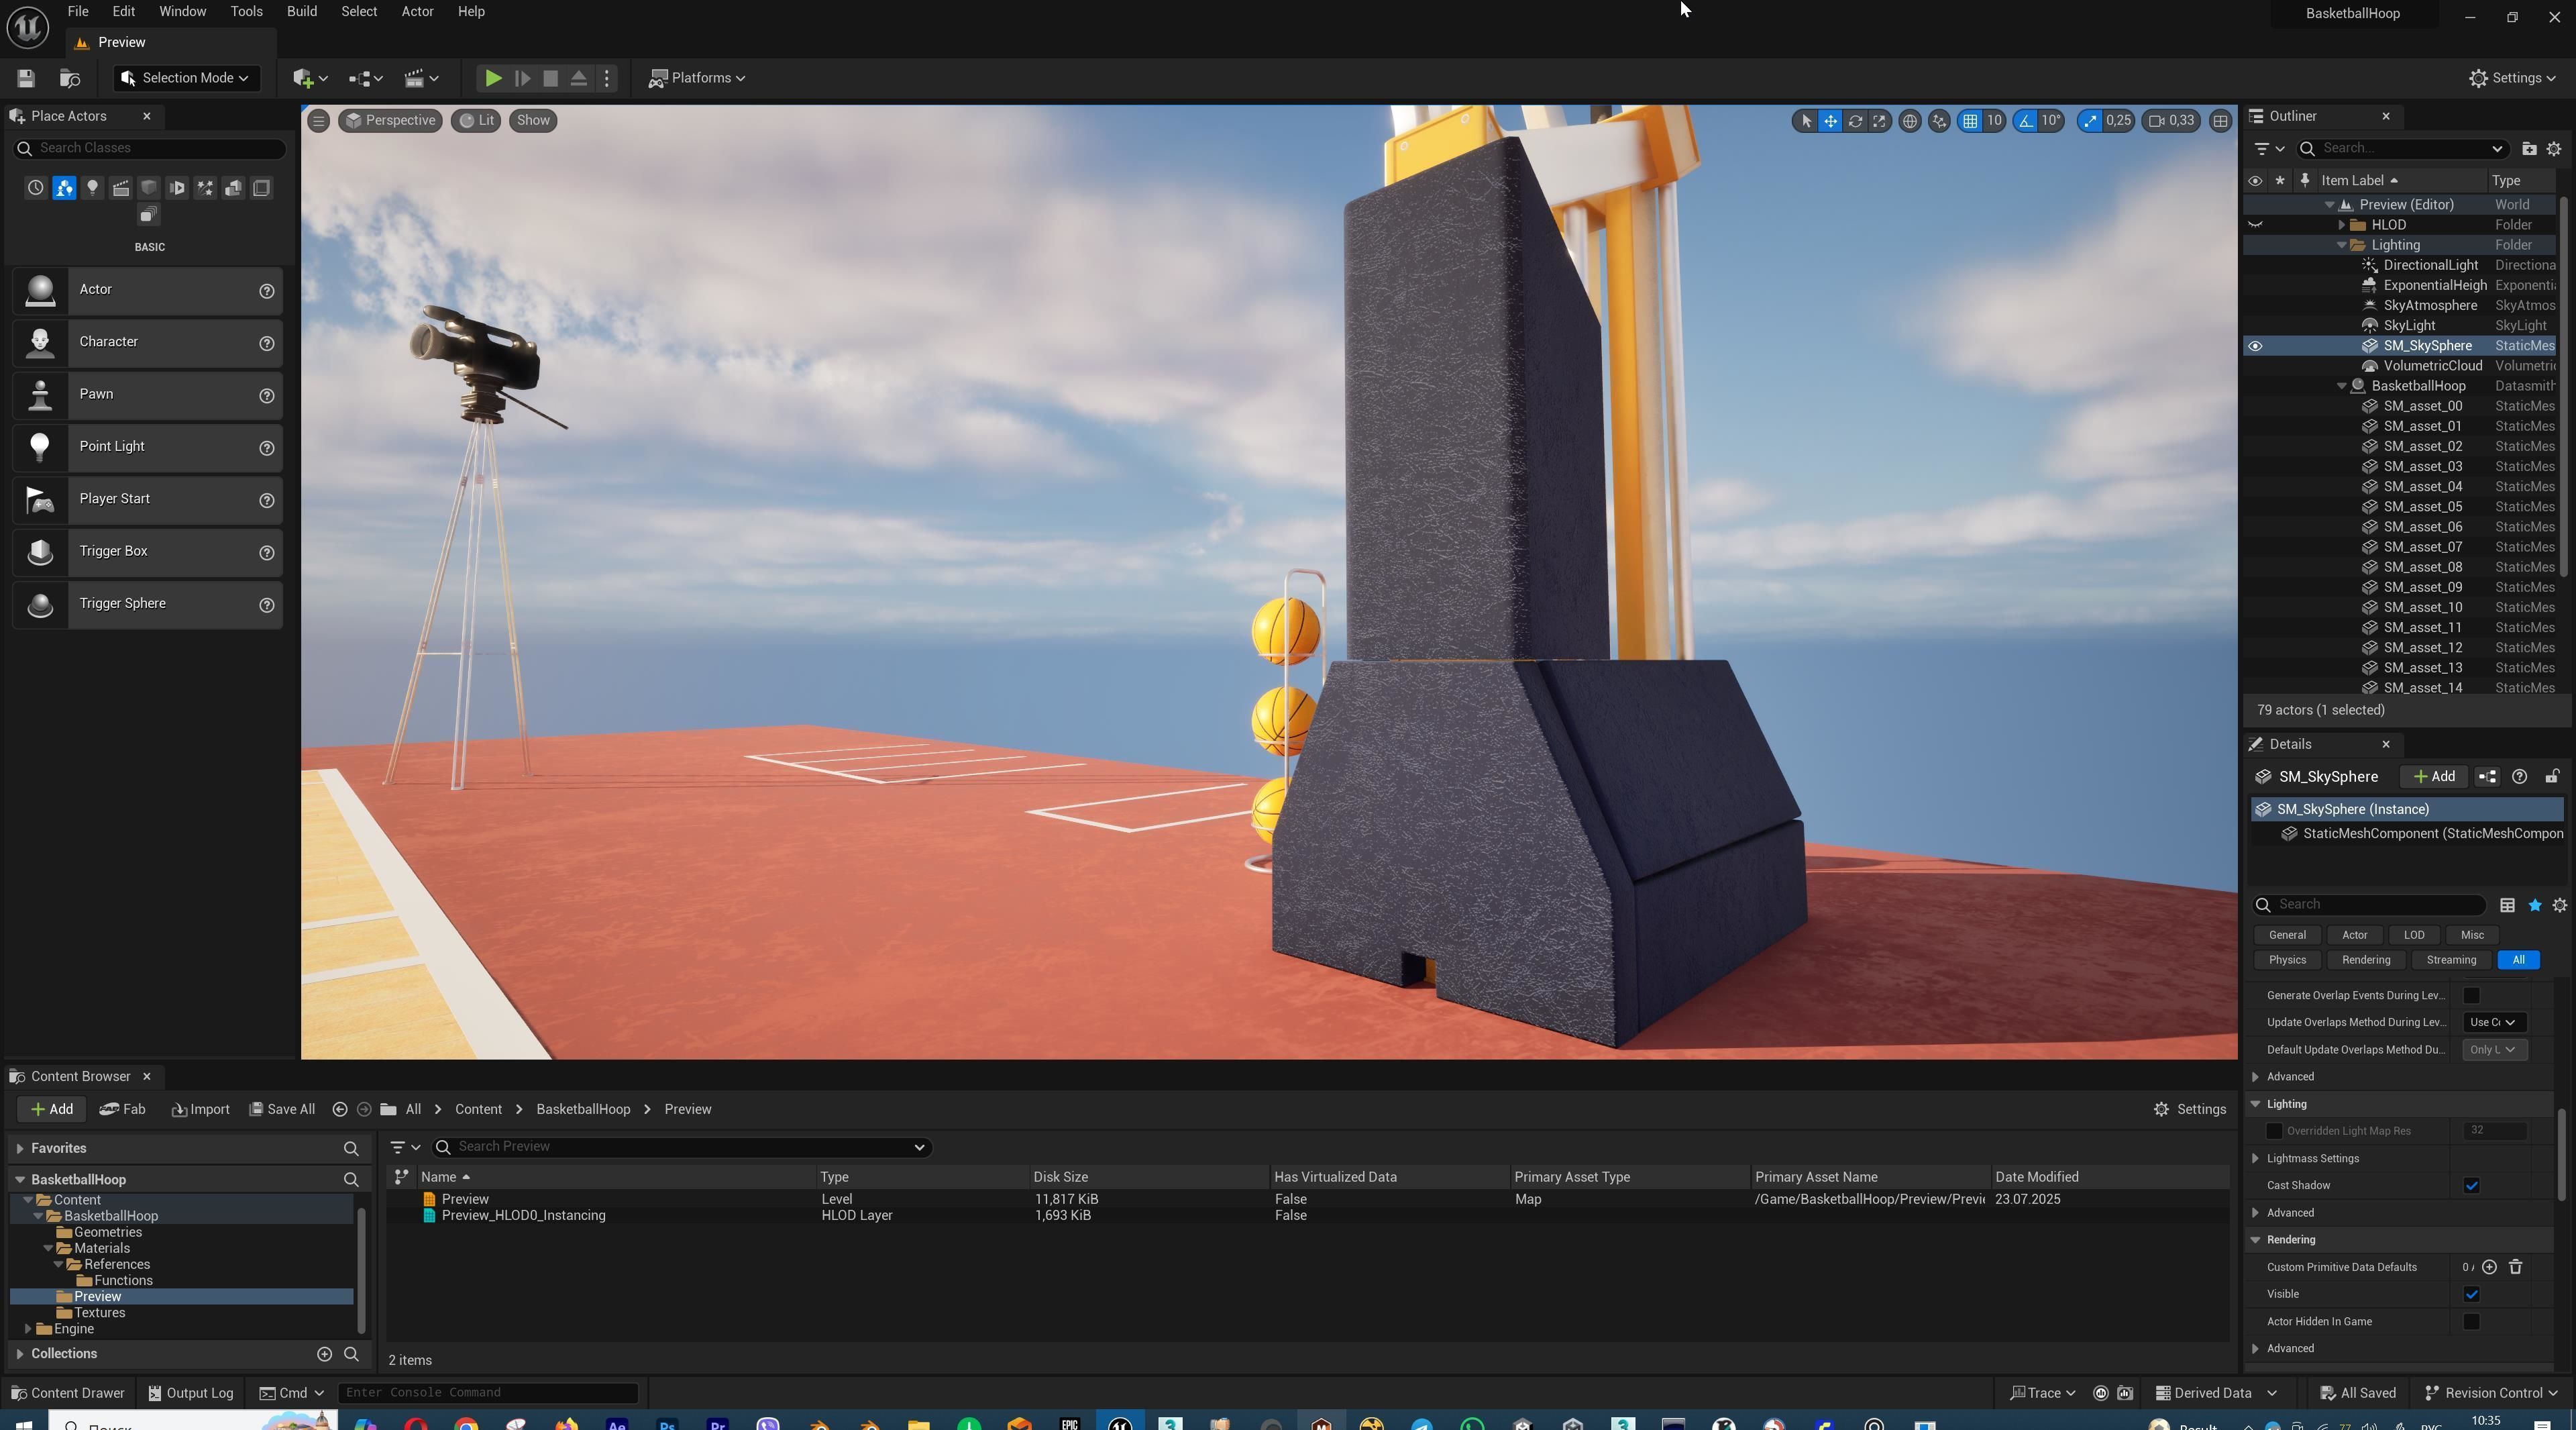Collapse the BasketballHoop Datasmith actor in Outliner
The width and height of the screenshot is (2576, 1430).
(x=2341, y=386)
